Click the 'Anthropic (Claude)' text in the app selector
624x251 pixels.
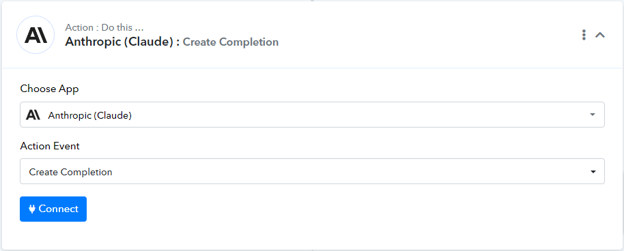(90, 116)
